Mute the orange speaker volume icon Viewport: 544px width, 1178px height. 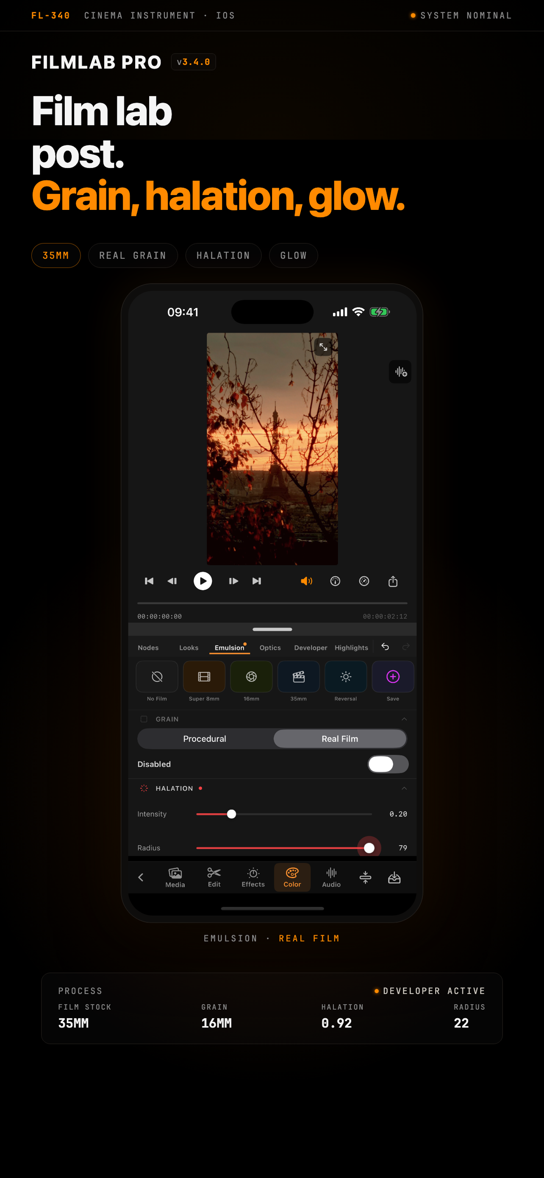(x=306, y=581)
